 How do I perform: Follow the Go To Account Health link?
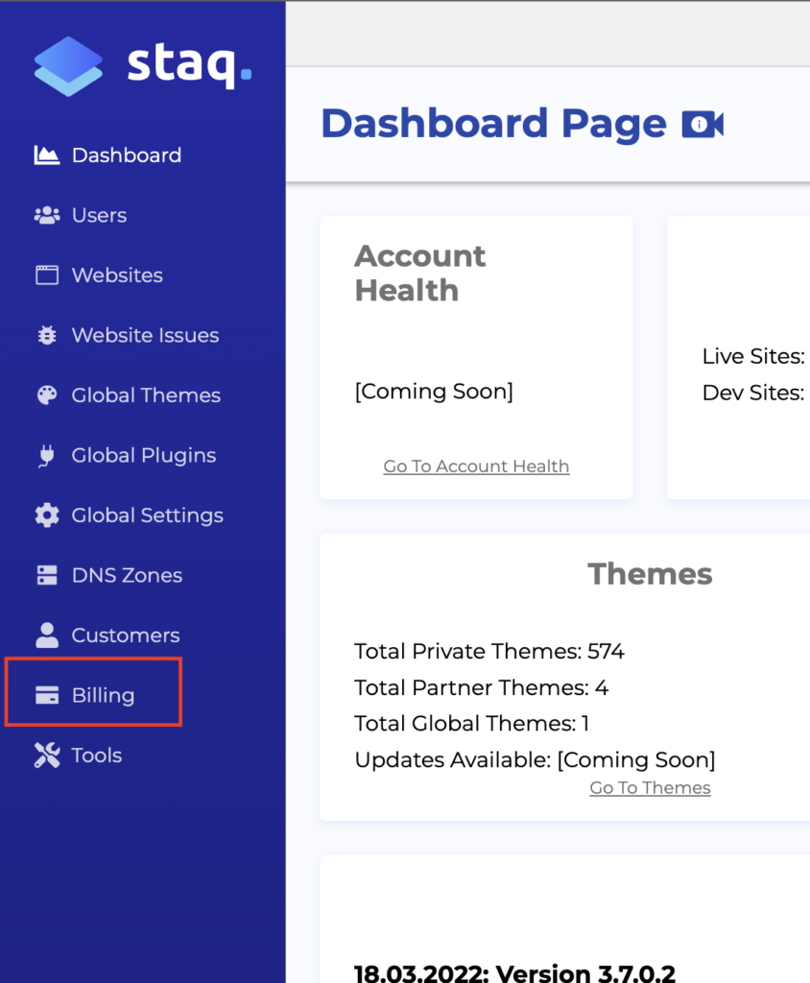pos(476,467)
